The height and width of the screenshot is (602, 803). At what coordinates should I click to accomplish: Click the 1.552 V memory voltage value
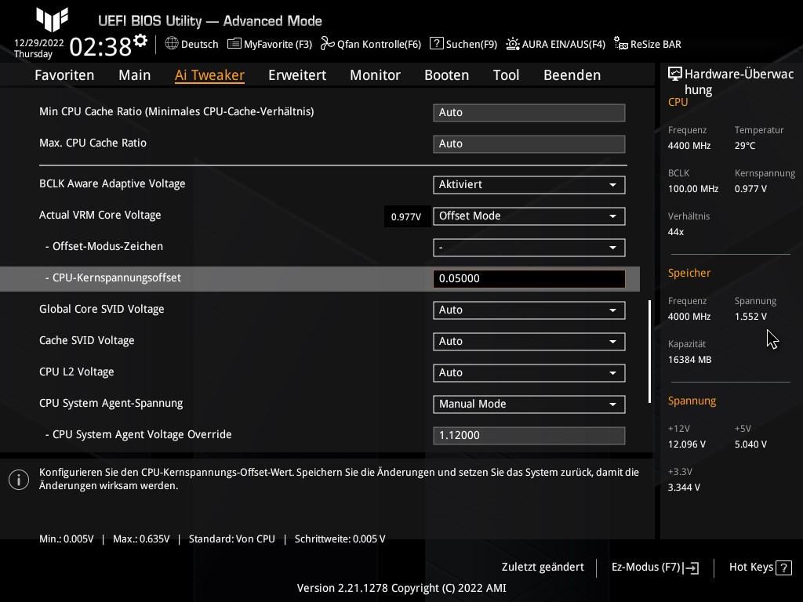(x=750, y=317)
